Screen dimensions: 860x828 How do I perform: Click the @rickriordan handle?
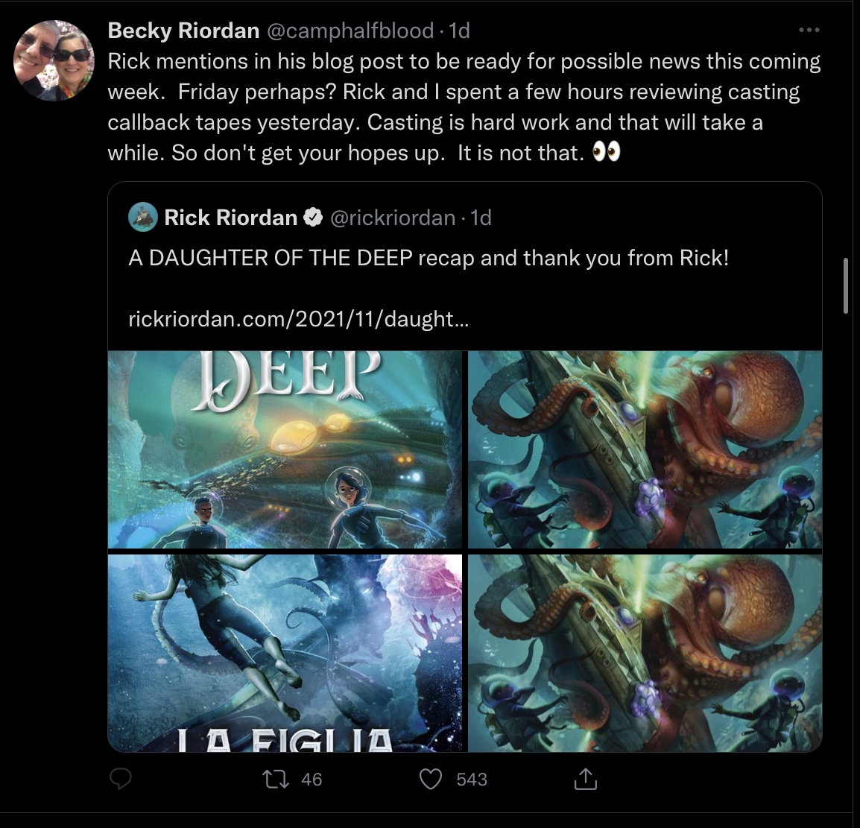392,218
